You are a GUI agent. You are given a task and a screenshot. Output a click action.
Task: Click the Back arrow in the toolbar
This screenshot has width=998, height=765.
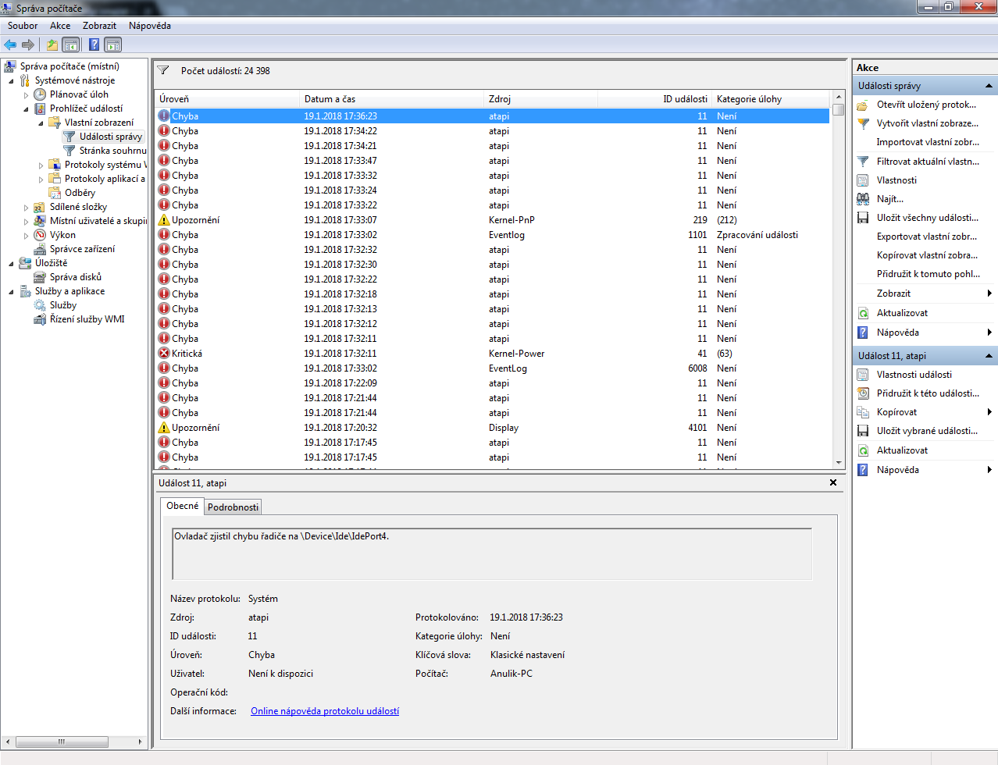[10, 44]
